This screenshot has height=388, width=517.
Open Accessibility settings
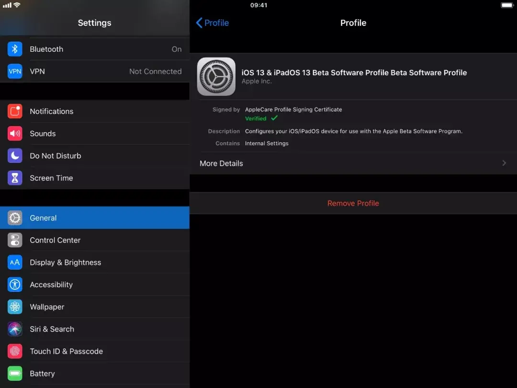[95, 285]
